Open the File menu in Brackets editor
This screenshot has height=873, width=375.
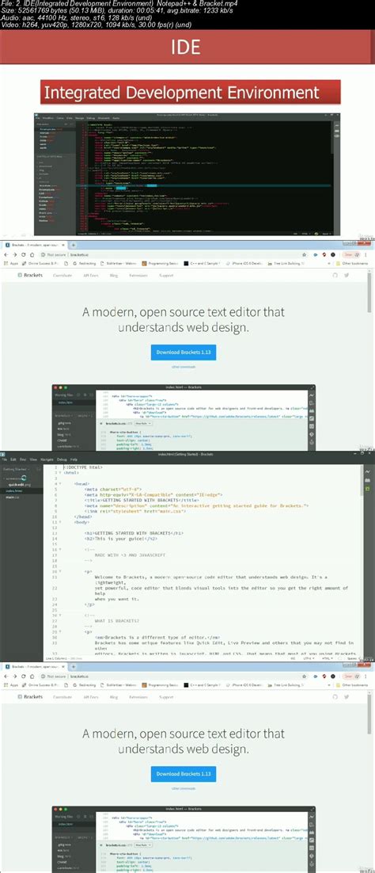(x=4, y=459)
